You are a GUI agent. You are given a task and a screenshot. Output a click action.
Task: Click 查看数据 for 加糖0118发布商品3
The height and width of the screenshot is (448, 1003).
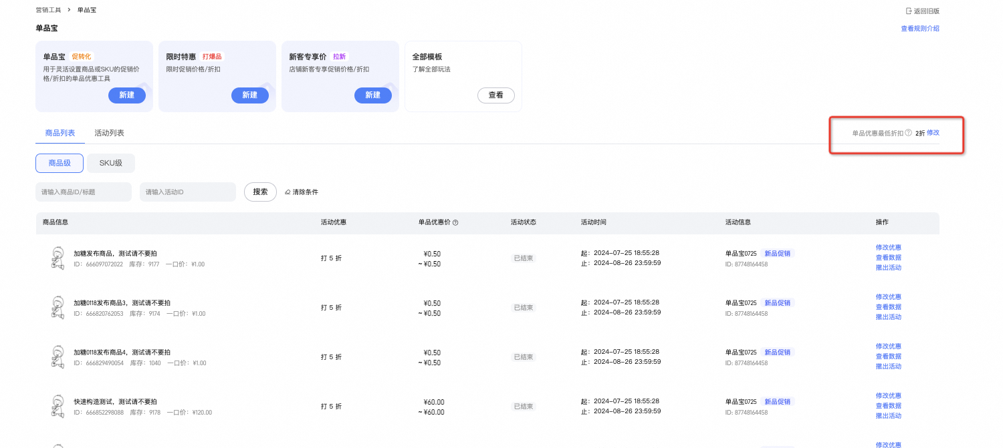pyautogui.click(x=889, y=307)
